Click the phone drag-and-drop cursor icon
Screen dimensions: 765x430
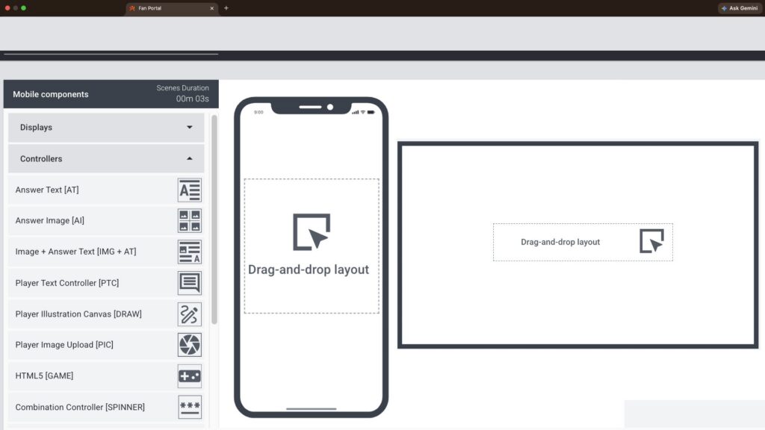pos(312,232)
